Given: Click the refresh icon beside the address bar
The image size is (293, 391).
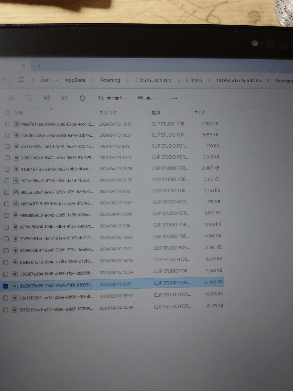Looking at the screenshot, I should pos(3,80).
